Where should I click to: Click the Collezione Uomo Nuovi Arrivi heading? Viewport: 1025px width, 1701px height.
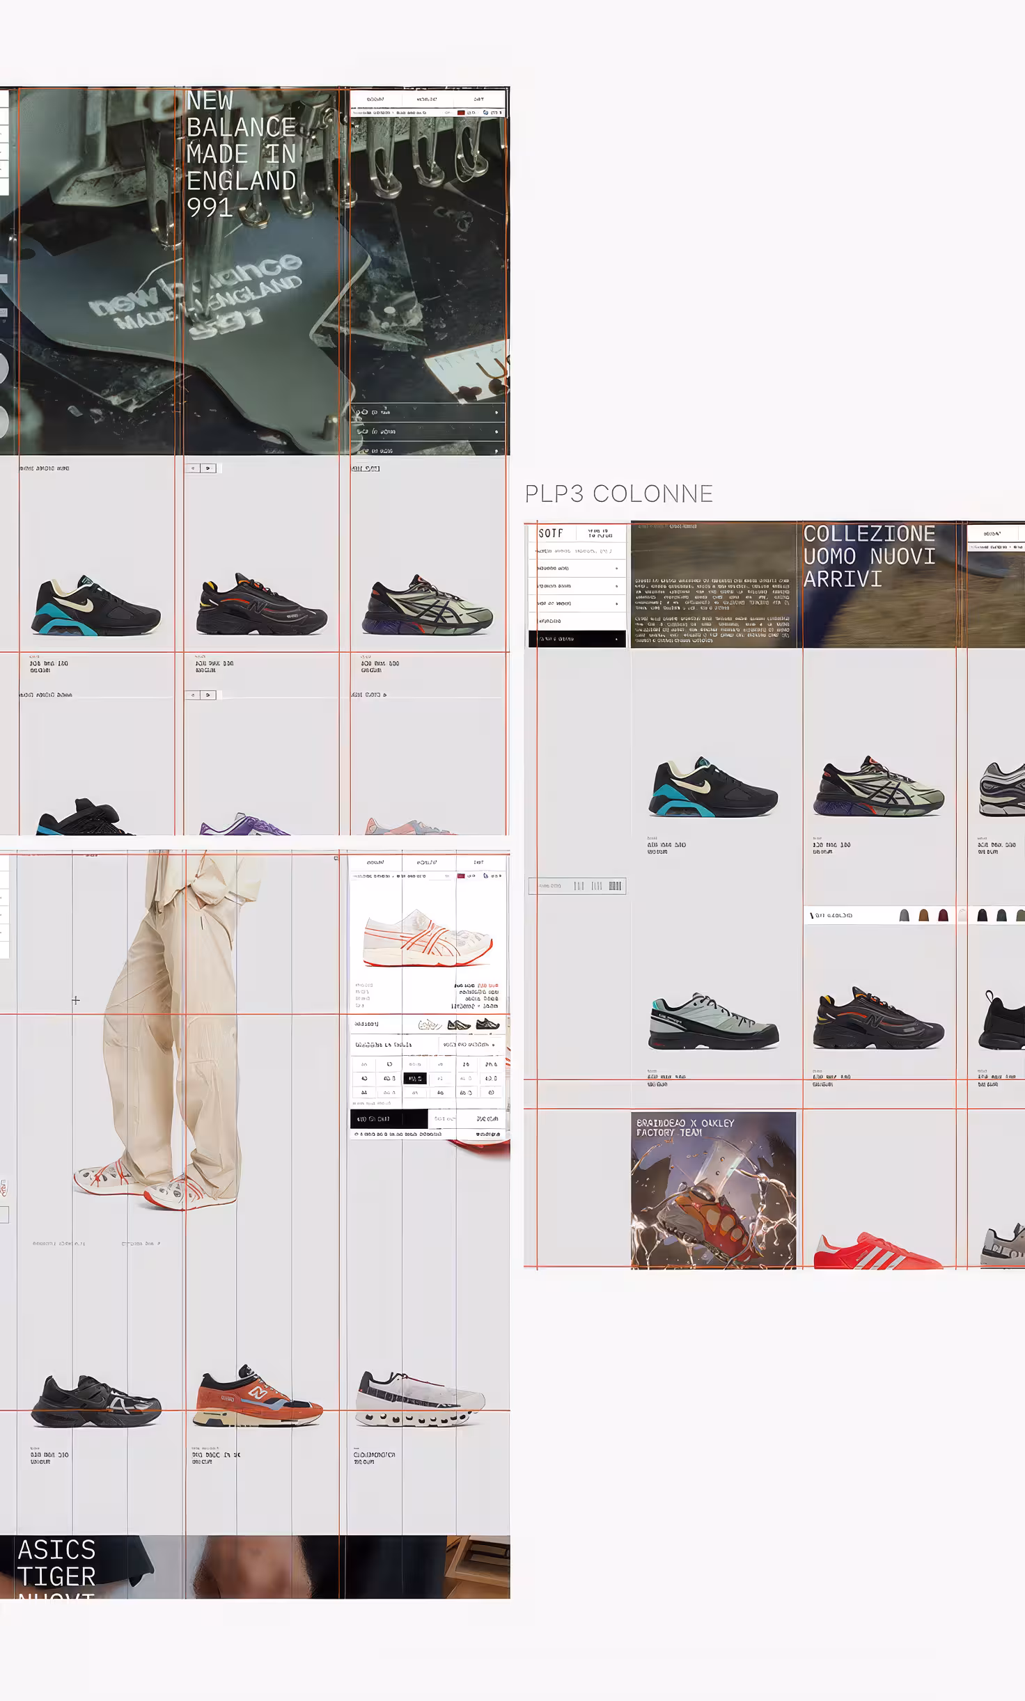point(869,556)
